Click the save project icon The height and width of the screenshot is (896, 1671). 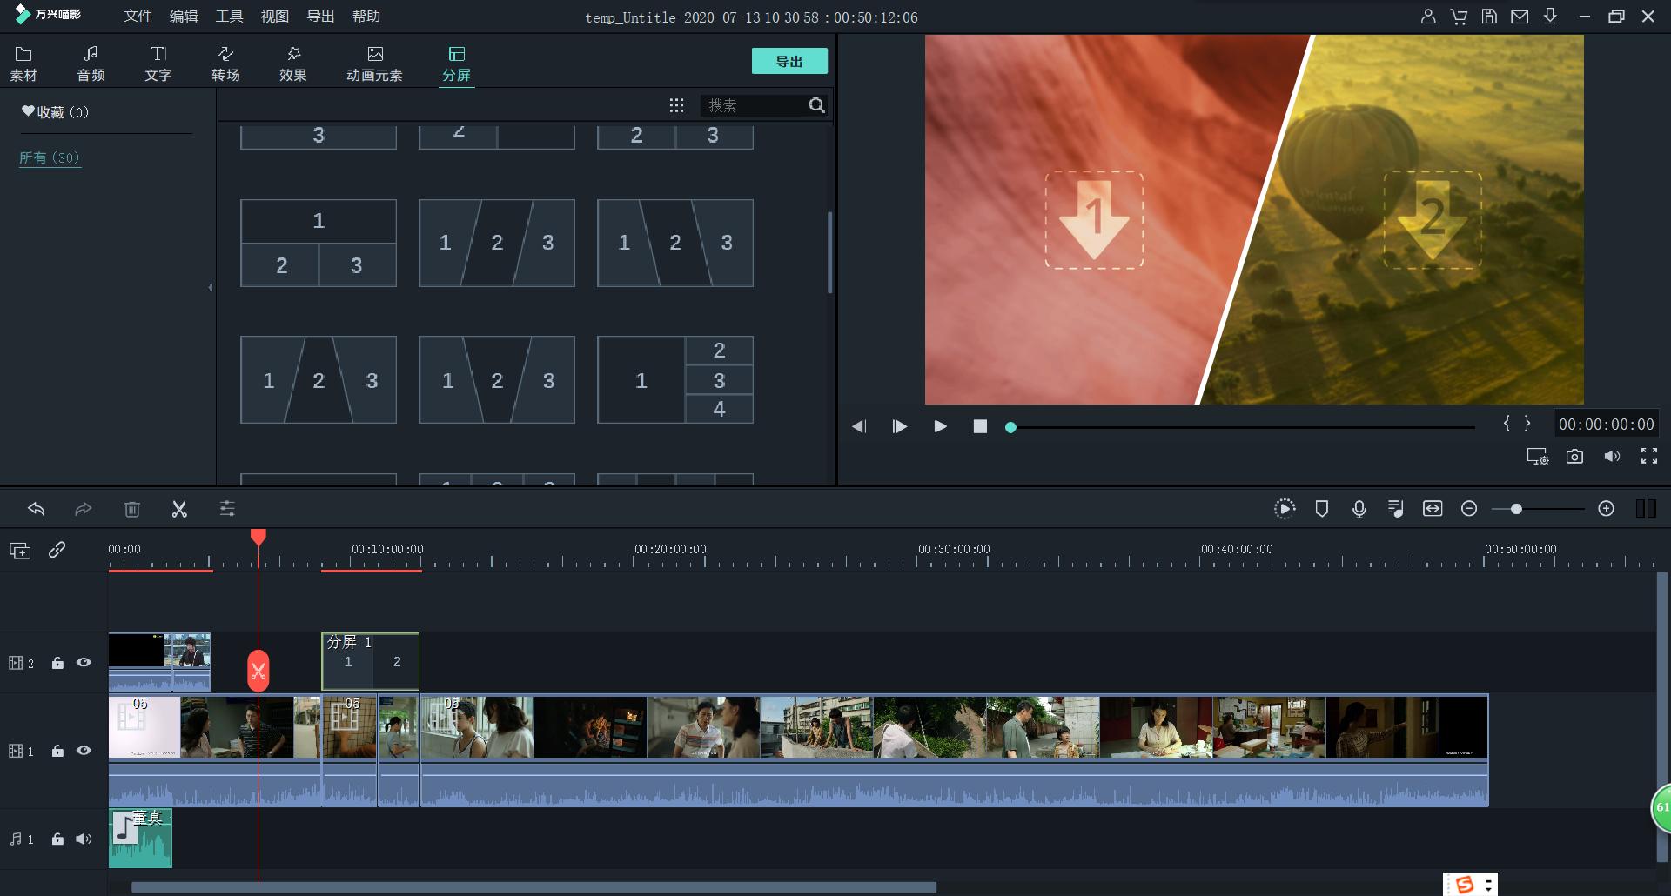pos(1489,17)
